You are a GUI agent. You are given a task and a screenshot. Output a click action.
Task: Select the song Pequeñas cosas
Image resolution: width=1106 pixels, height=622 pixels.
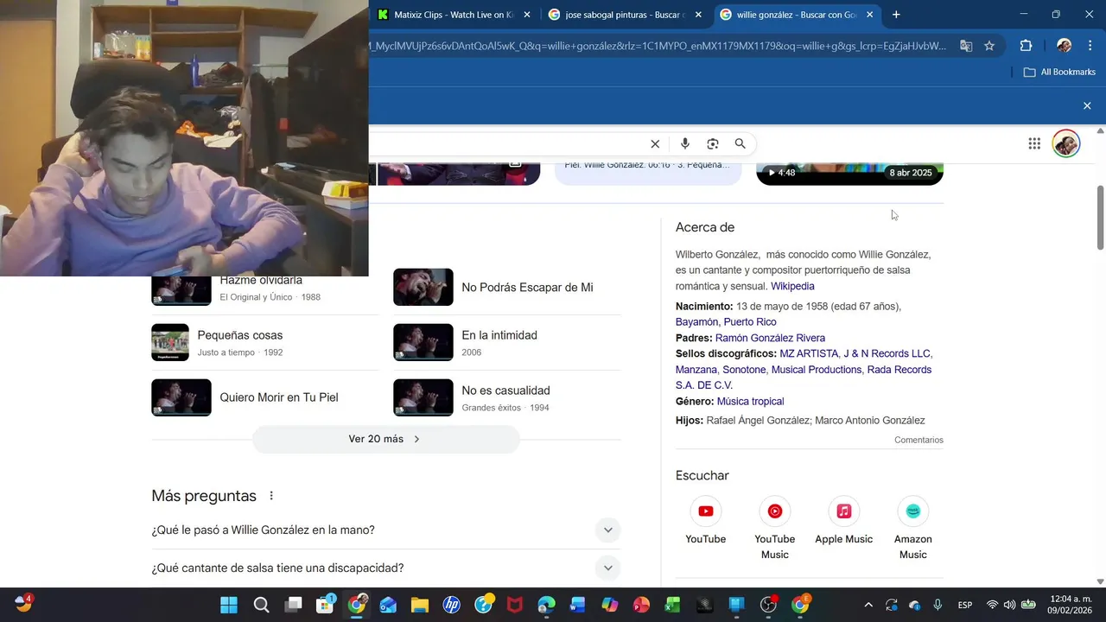click(x=265, y=343)
